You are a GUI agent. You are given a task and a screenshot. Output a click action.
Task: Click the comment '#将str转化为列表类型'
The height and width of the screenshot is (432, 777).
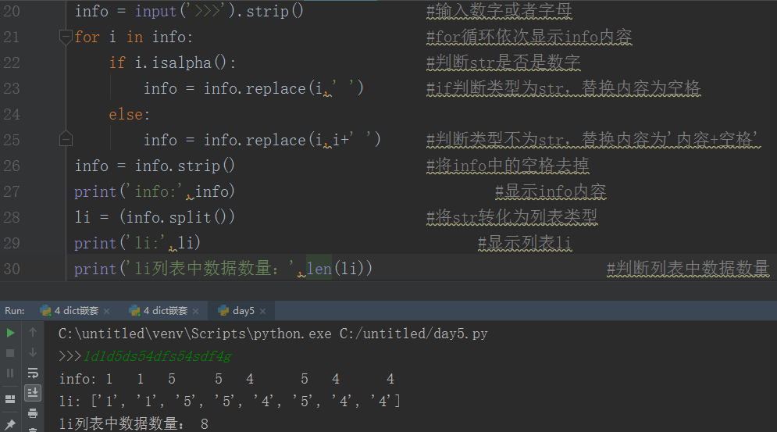(x=512, y=217)
